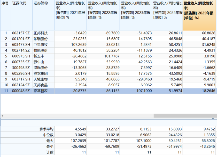
Task: Select median value 1.3355 in statistics
Action: 209,135
